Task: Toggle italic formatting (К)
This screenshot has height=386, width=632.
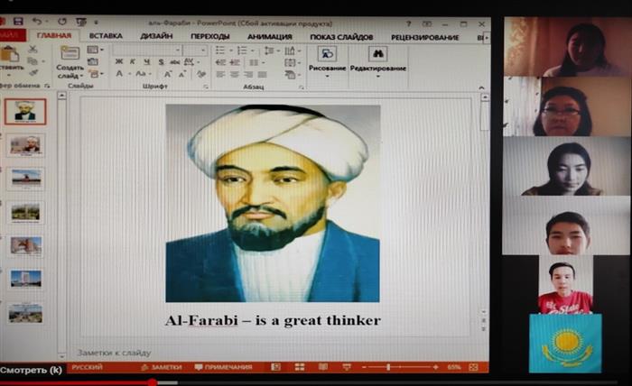Action: pos(132,61)
